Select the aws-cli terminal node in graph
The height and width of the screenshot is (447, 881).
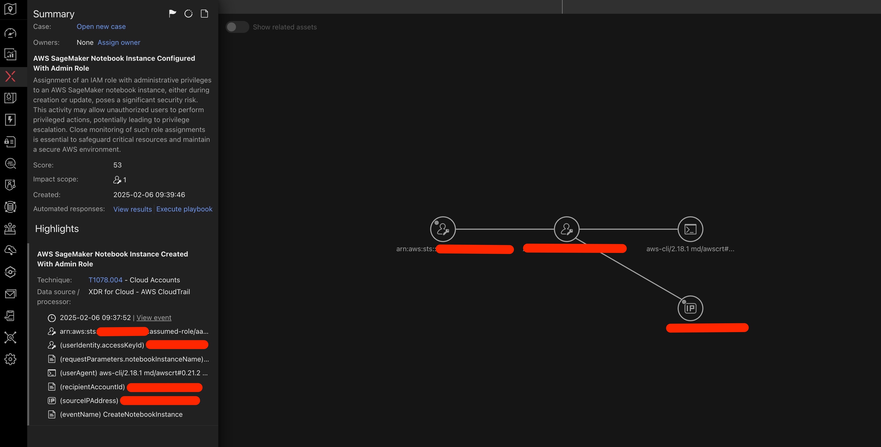[690, 229]
